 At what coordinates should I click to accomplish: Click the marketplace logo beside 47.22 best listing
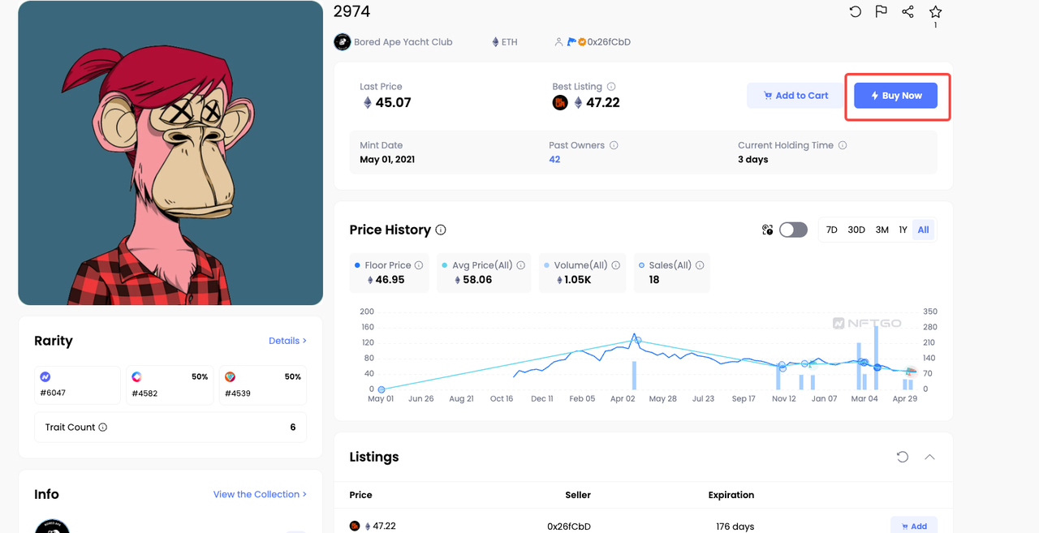560,102
